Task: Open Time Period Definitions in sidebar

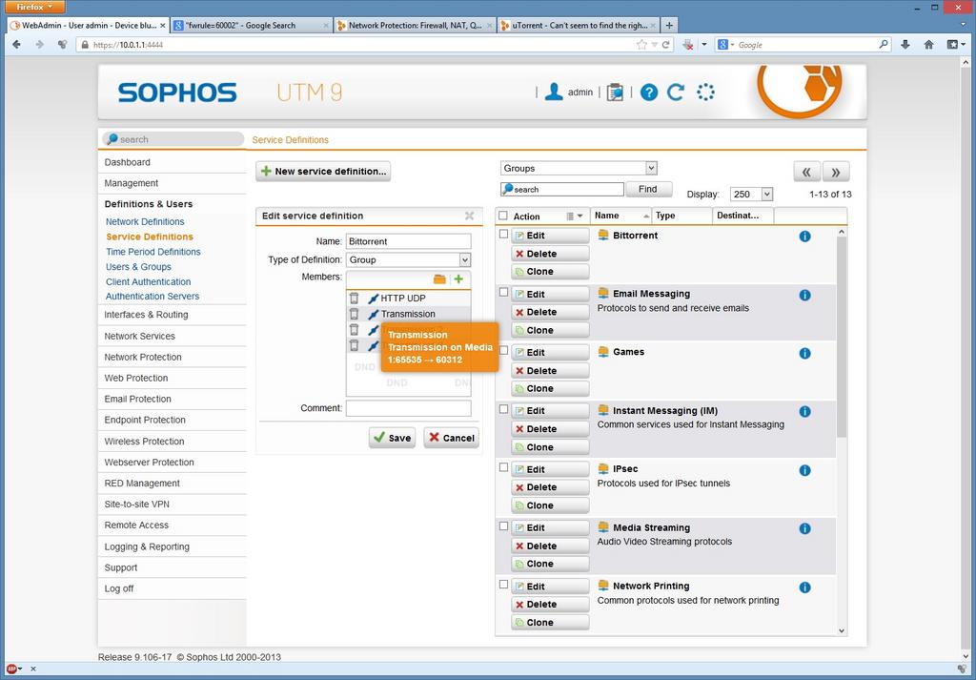Action: (x=153, y=252)
